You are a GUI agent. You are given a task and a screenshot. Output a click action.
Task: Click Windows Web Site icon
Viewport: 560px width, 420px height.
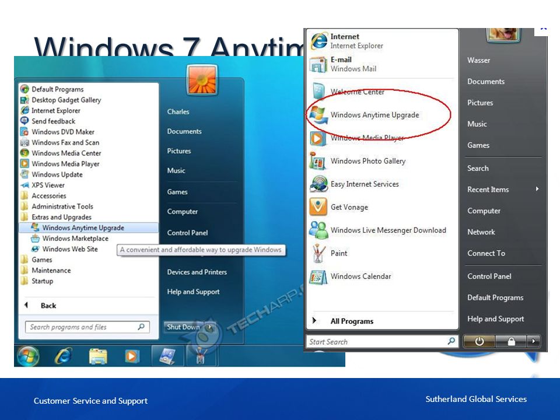click(36, 249)
